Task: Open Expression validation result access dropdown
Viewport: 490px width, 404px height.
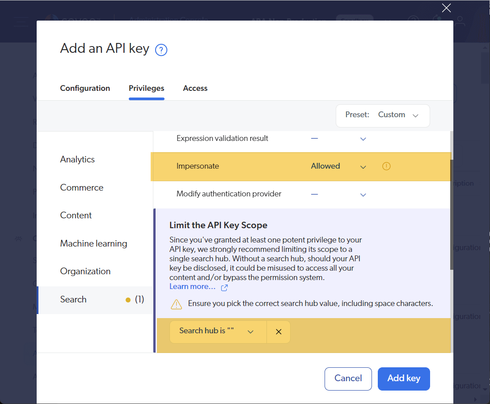Action: click(x=363, y=139)
